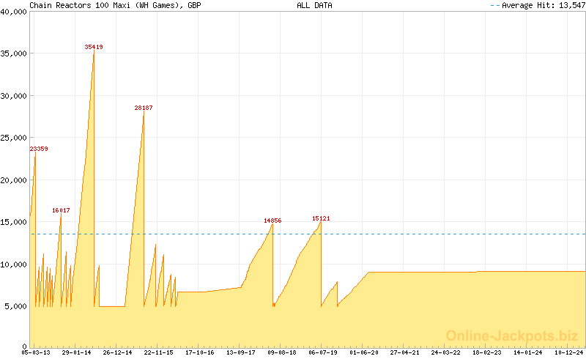
Task: Click the 40,000 y-axis label
Action: [13, 12]
